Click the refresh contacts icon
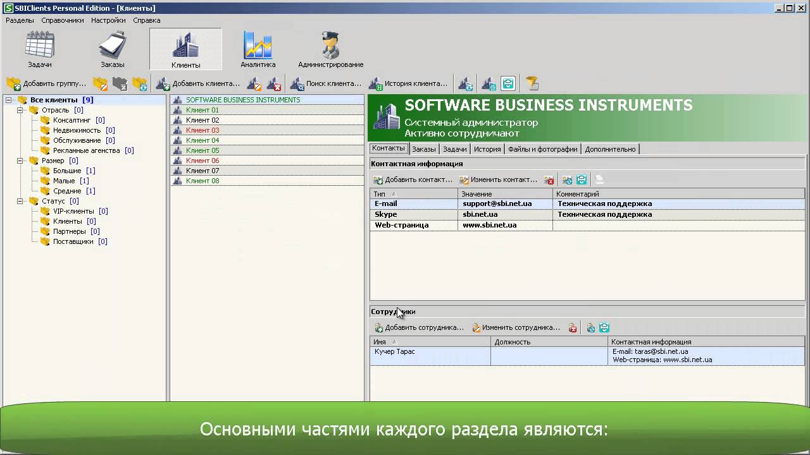 click(x=567, y=180)
